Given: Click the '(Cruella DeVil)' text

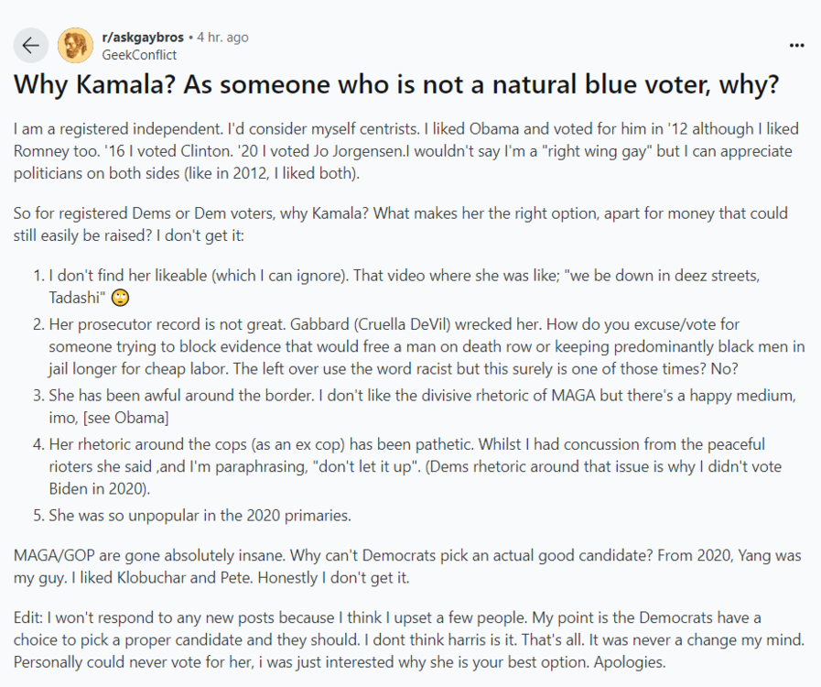Looking at the screenshot, I should [x=402, y=324].
